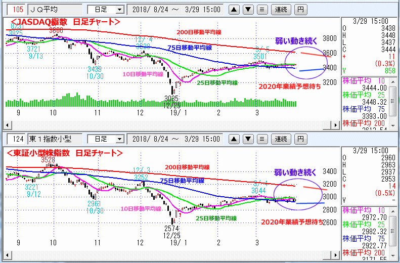Click down arrow button in JQ平均 toolbar
The height and width of the screenshot is (263, 400).
tap(248, 10)
